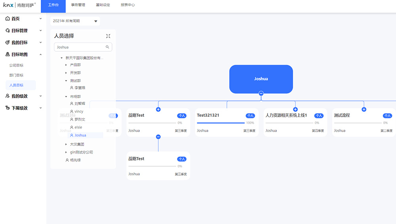Open the 2021年 所有周期 period dropdown

coord(75,21)
